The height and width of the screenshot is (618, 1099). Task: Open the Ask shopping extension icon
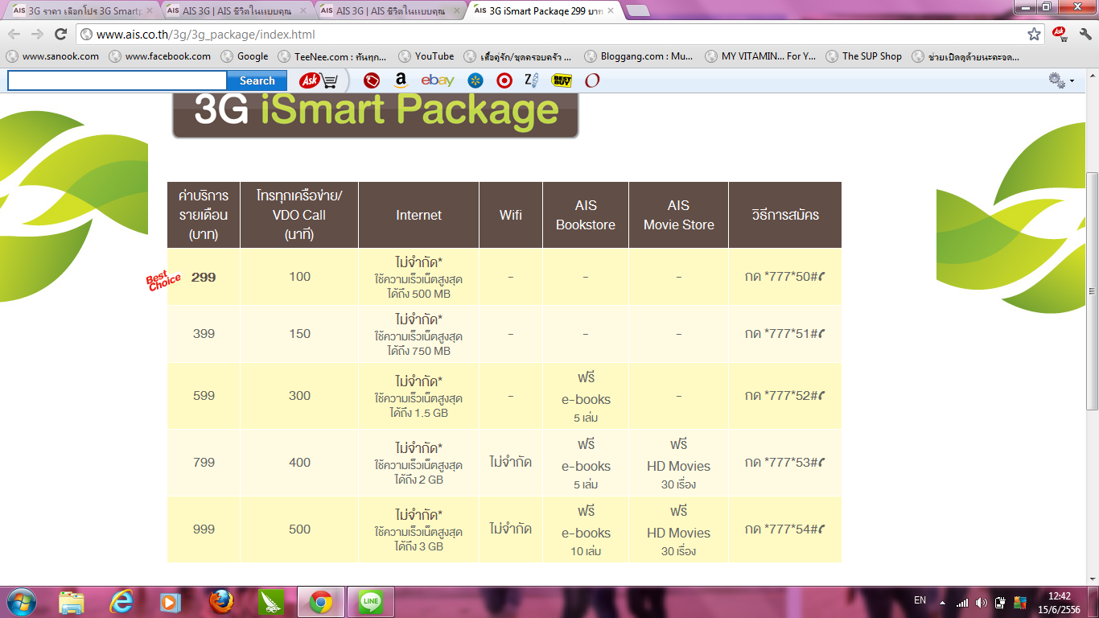(1060, 35)
